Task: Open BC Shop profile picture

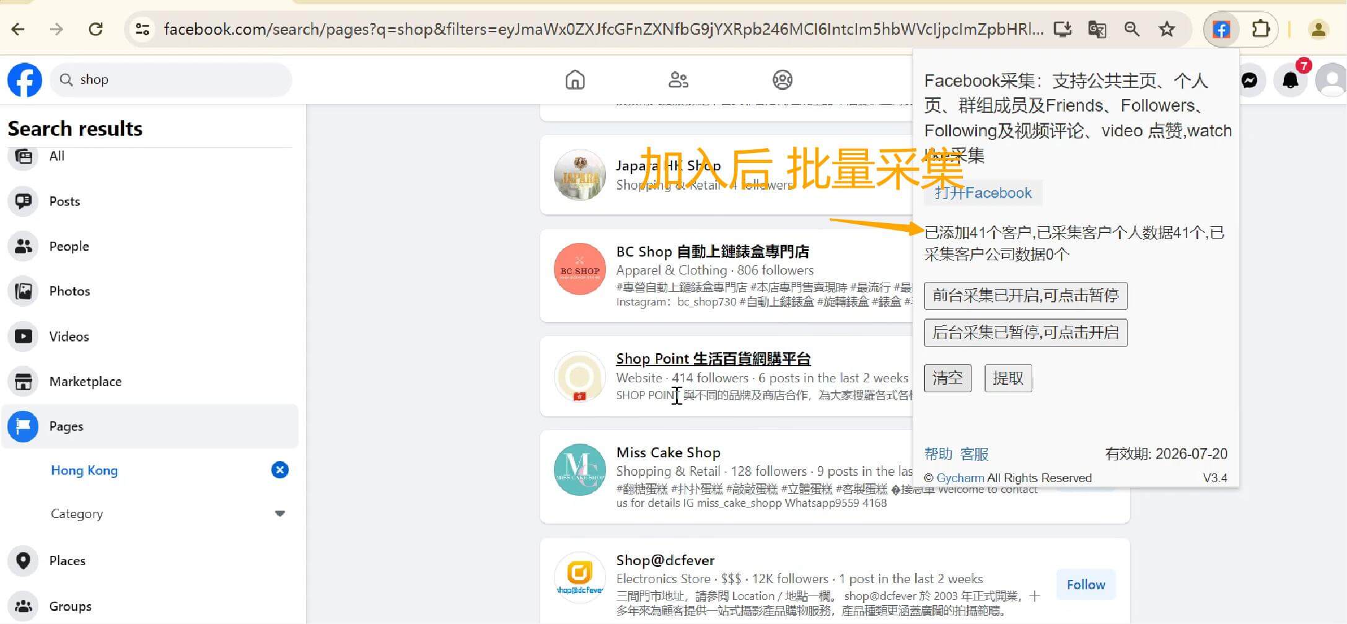Action: pyautogui.click(x=580, y=269)
